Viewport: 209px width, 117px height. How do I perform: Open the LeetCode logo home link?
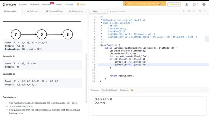9,5
